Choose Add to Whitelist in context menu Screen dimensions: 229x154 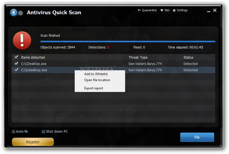[x=96, y=74]
